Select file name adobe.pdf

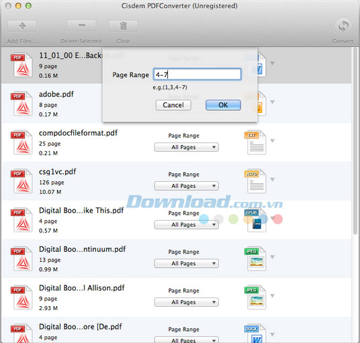[x=56, y=94]
